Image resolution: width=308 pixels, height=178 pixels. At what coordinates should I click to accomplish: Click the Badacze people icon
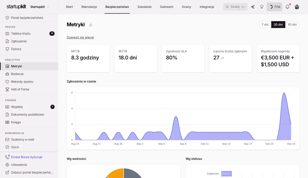point(7,74)
